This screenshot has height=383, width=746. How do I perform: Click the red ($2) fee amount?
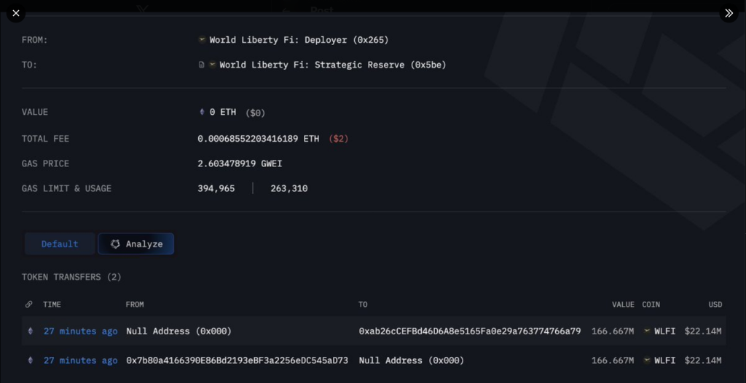[339, 139]
